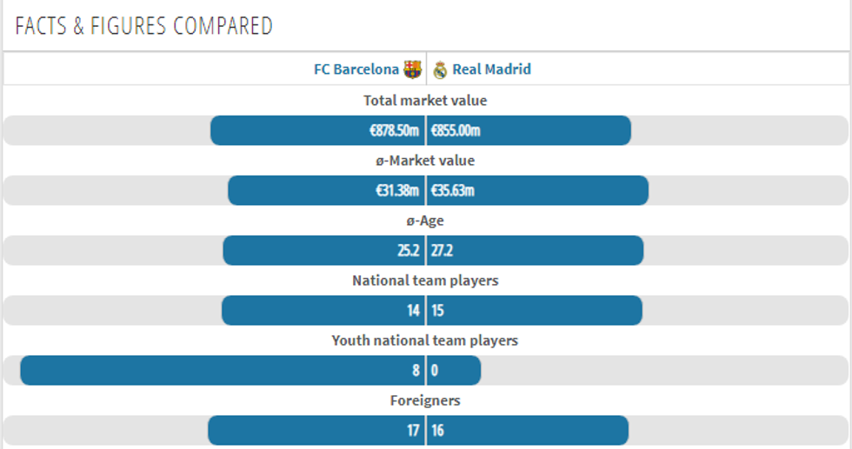
Task: Click Real Madrid's €855.00m total market value bar
Action: tap(529, 130)
